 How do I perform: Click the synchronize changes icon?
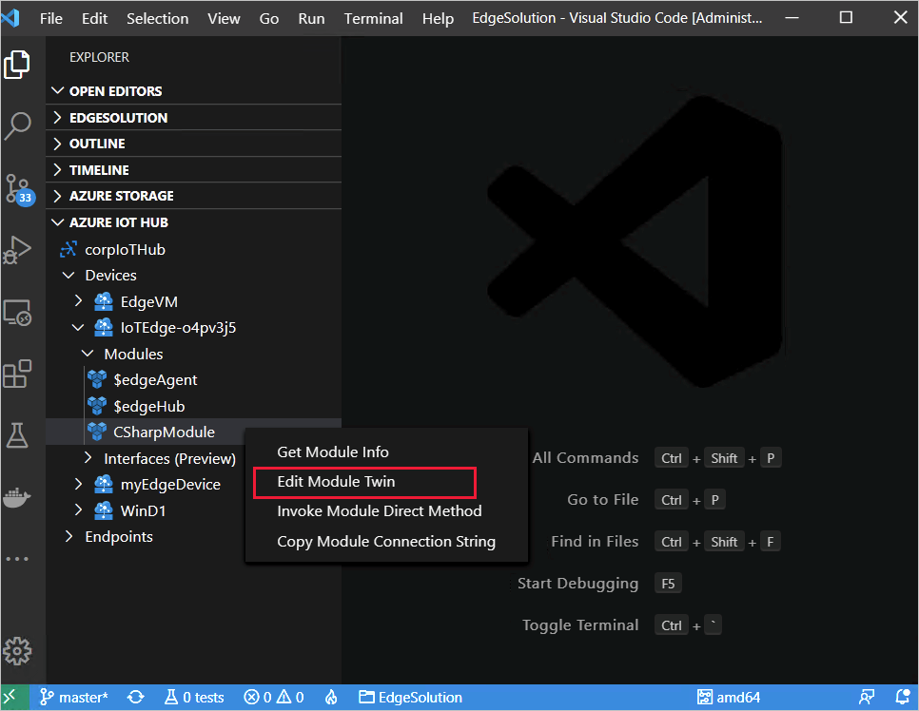[135, 697]
